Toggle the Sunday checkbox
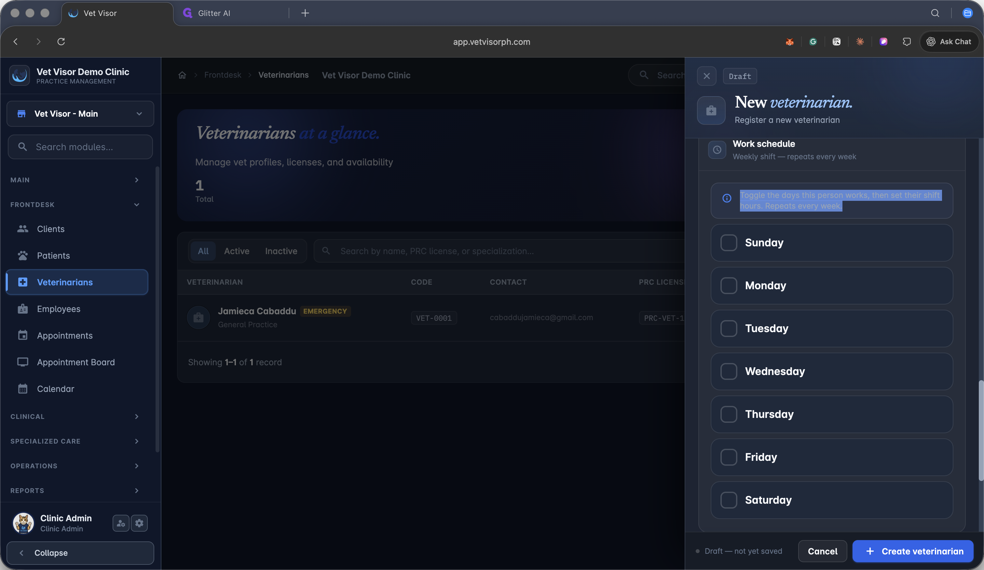 point(729,242)
